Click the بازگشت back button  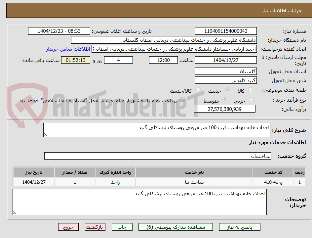point(95,227)
